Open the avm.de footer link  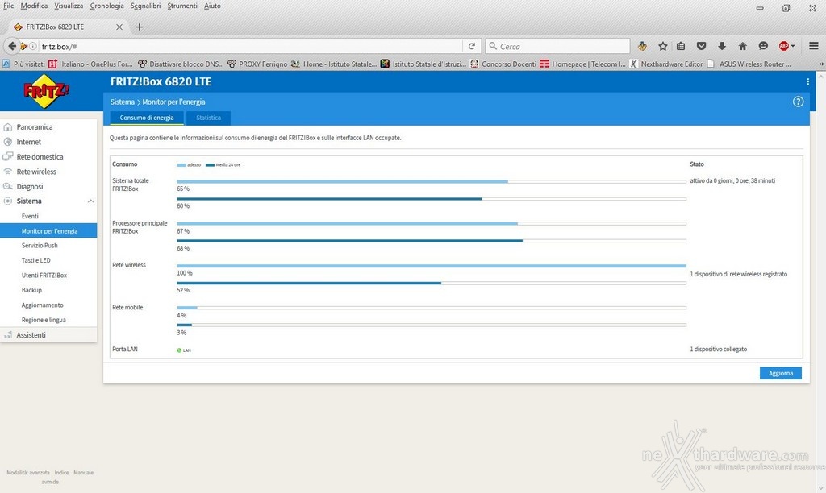[50, 482]
